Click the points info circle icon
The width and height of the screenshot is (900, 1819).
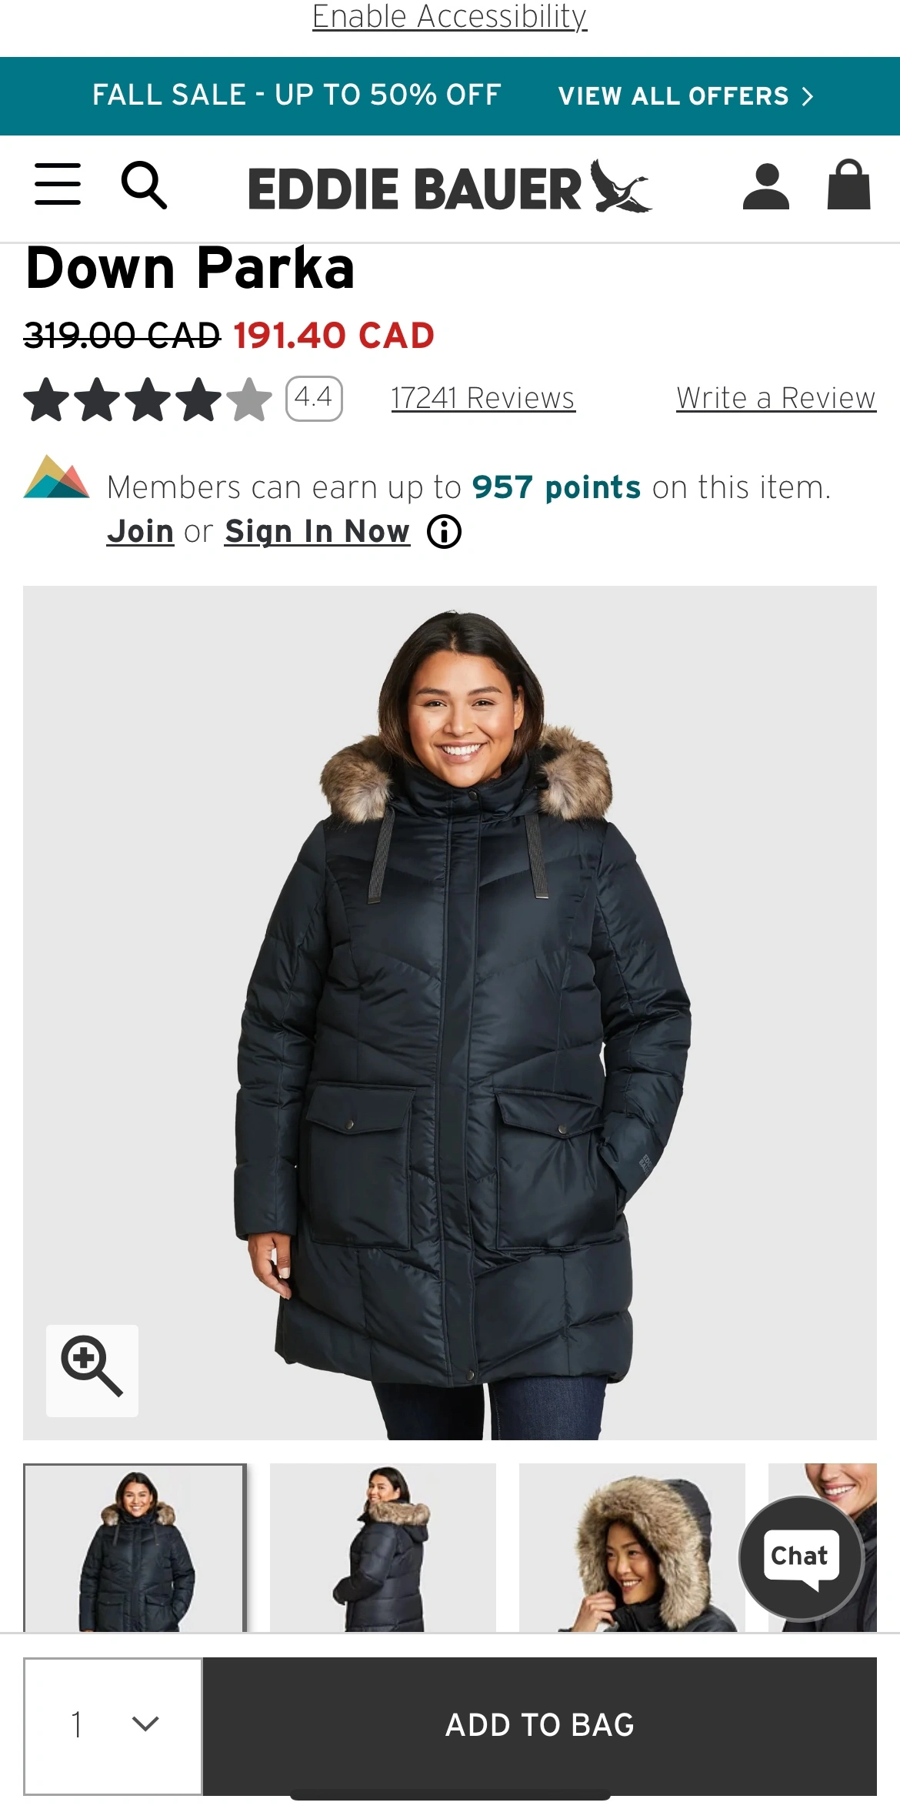(x=444, y=532)
